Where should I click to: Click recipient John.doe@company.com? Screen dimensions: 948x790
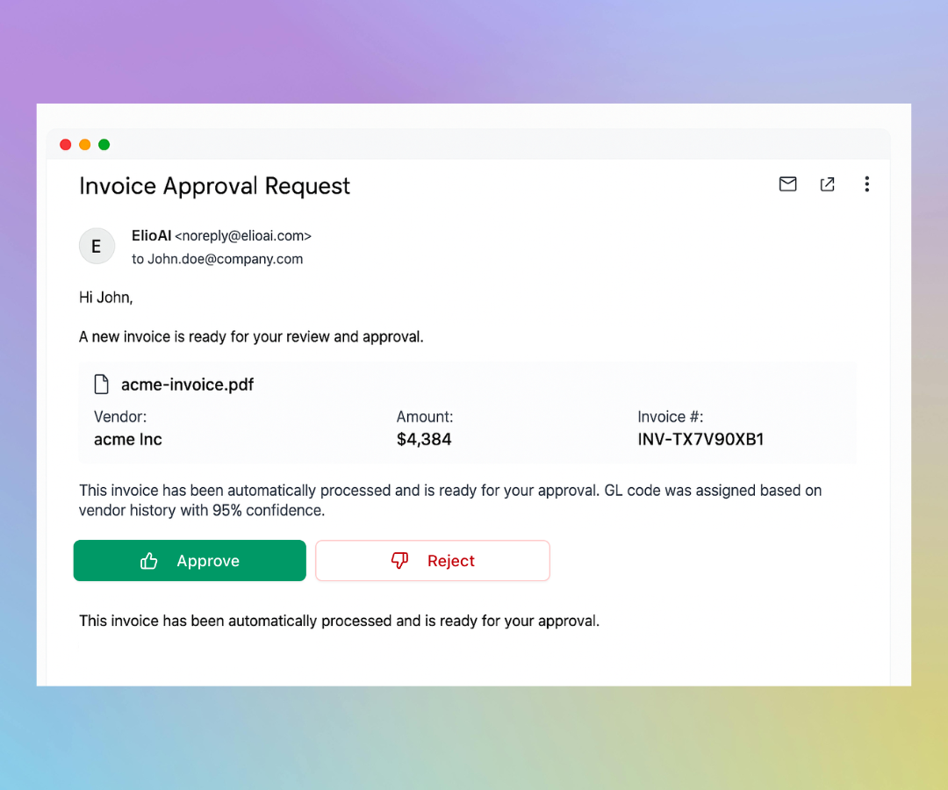coord(225,259)
